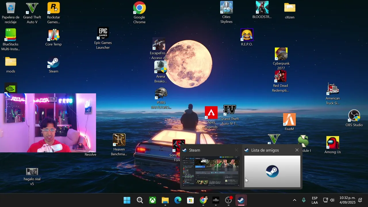The image size is (368, 207).
Task: Select the Rockstar Games Launcher shortcut
Action: 53,13
